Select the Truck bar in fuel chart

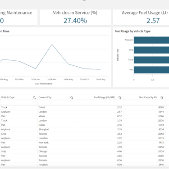point(151,60)
